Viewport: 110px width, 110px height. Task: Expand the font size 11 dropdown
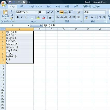(x=45, y=12)
